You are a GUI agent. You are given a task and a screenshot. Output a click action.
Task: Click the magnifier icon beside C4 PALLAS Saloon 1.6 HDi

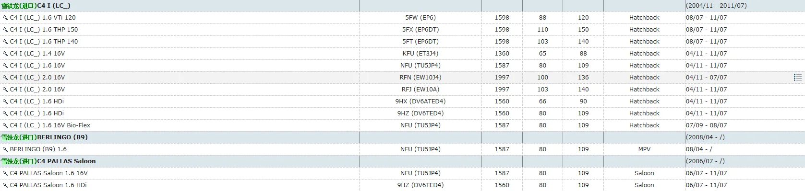[5, 185]
